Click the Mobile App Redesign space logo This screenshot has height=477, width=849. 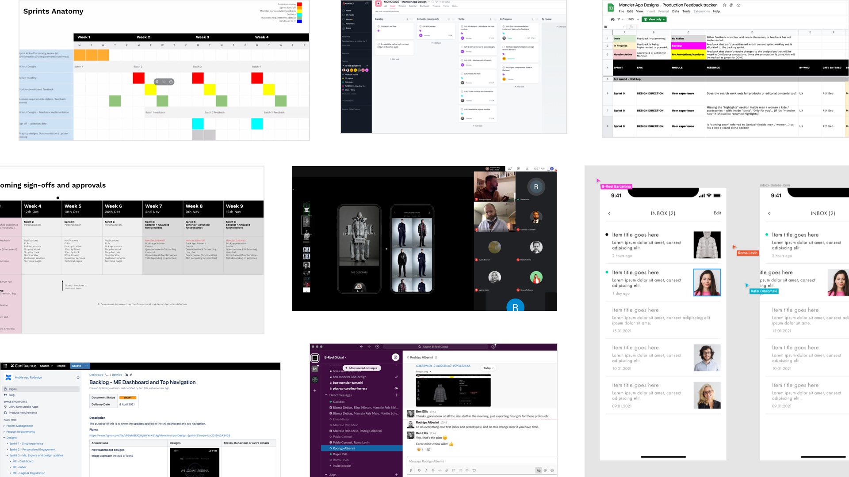[8, 378]
